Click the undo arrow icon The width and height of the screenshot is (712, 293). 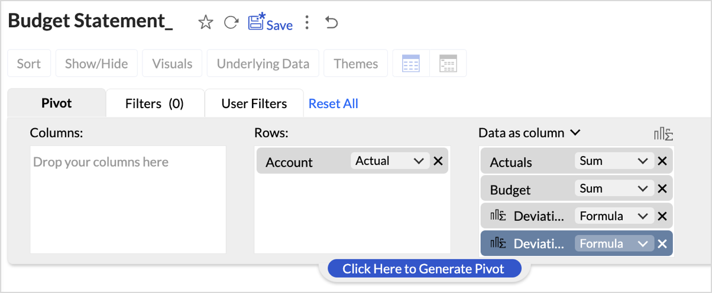[332, 23]
